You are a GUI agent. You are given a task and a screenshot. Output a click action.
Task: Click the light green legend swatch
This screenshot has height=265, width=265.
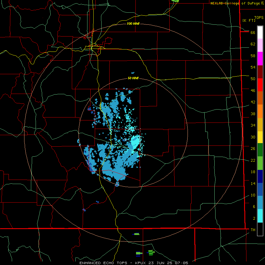tap(260, 163)
